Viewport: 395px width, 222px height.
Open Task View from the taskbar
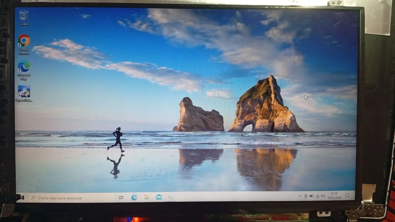121,198
